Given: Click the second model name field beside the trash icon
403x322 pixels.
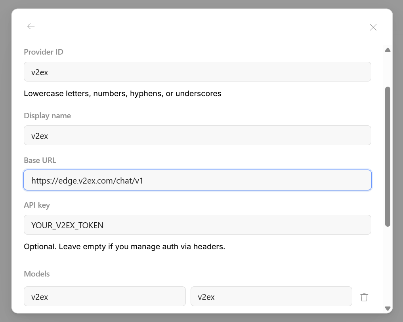Looking at the screenshot, I should [271, 296].
